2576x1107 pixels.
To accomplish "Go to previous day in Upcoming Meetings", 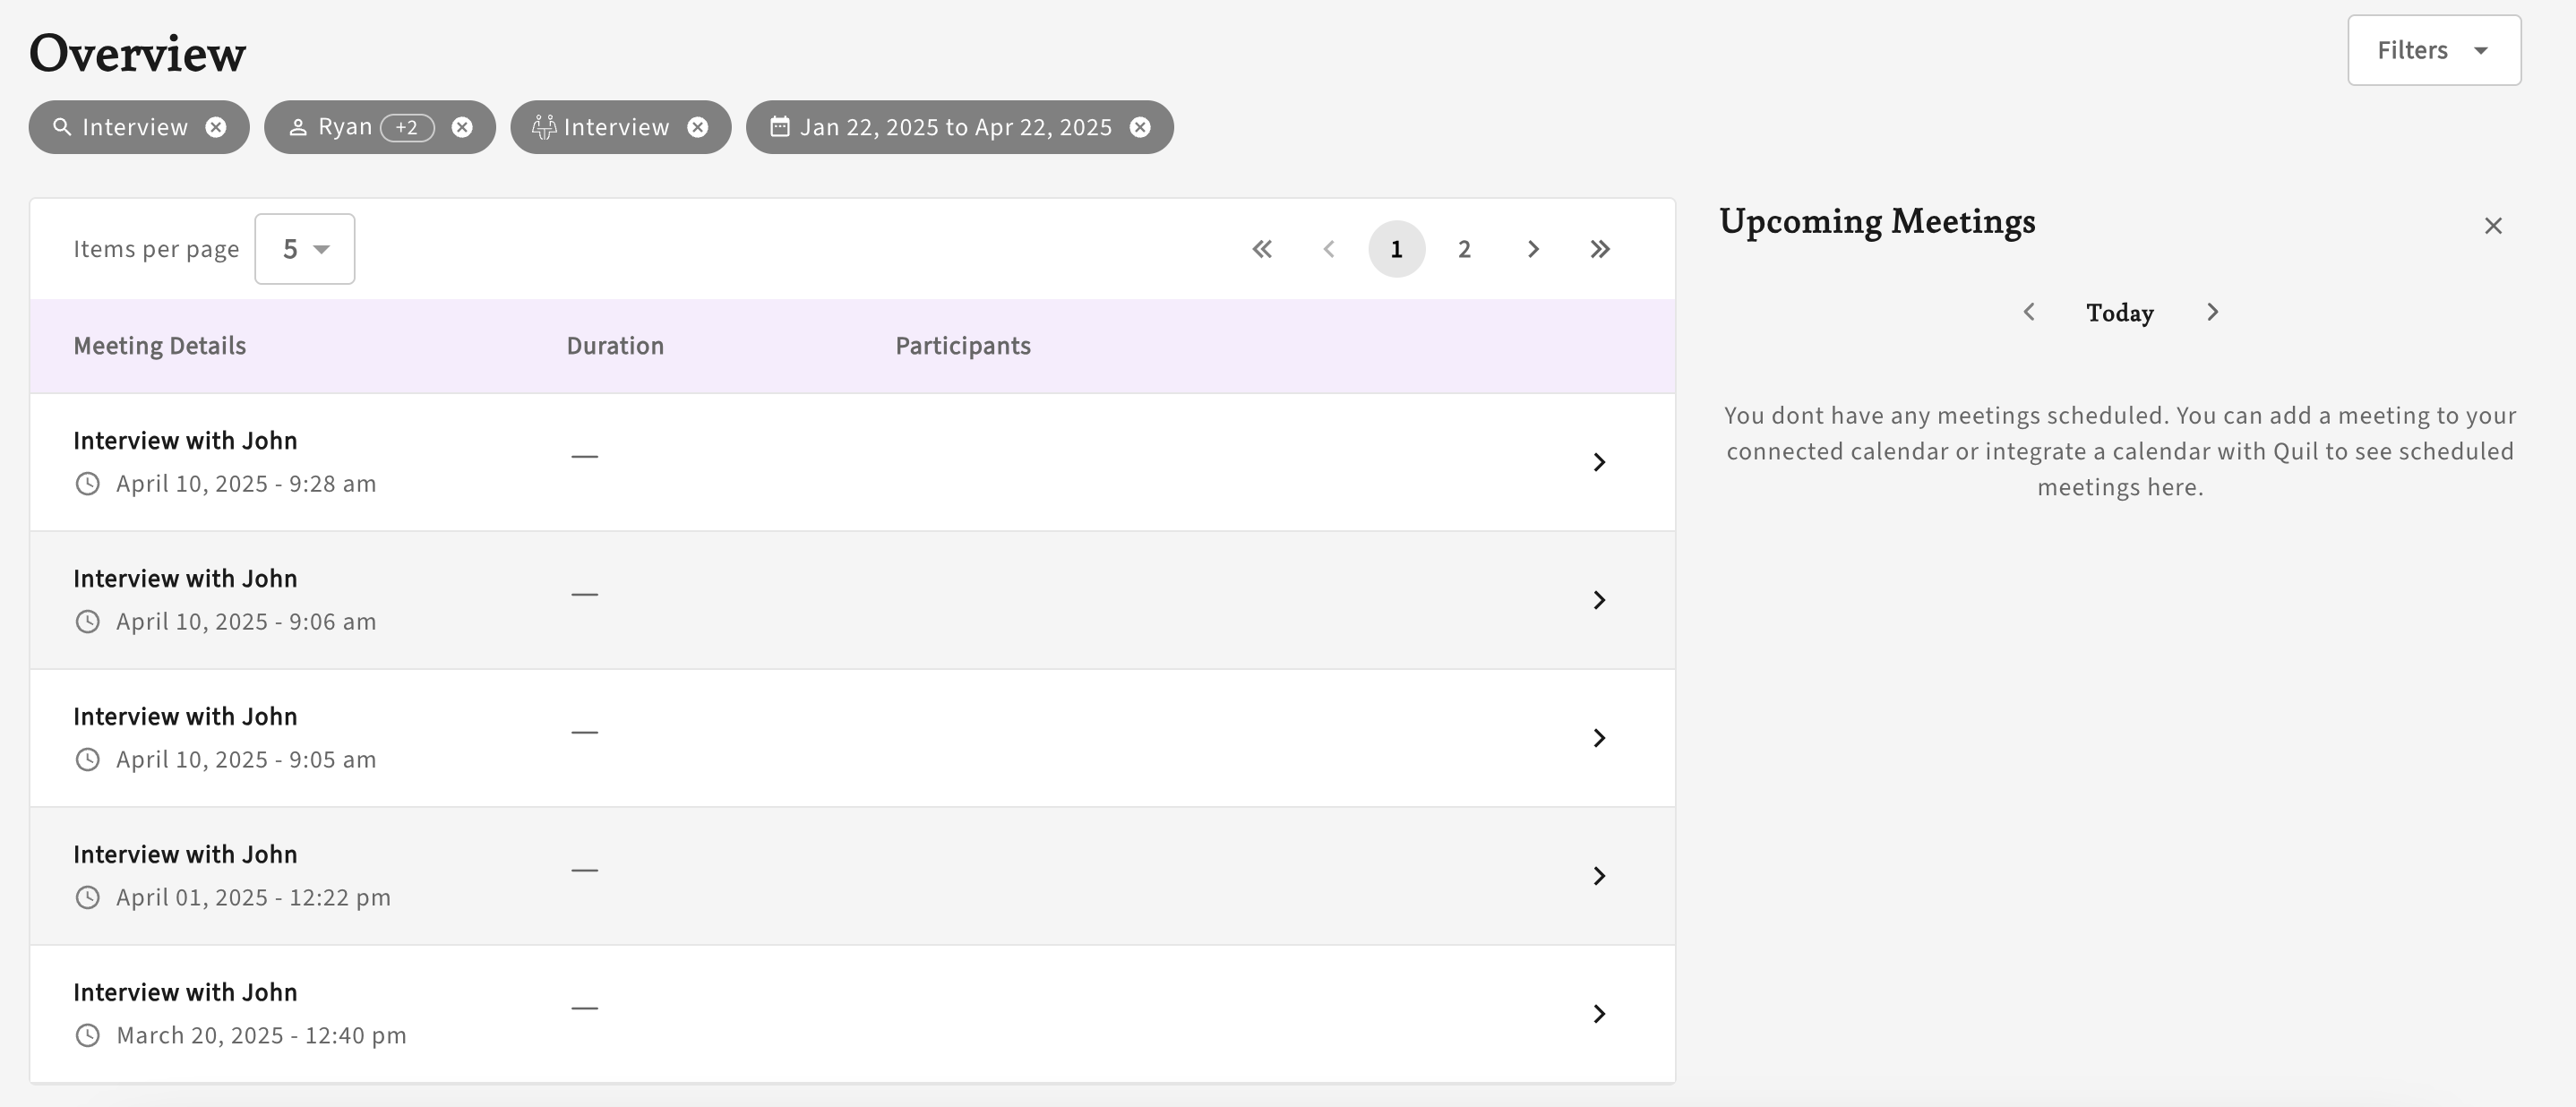I will pos(2029,312).
